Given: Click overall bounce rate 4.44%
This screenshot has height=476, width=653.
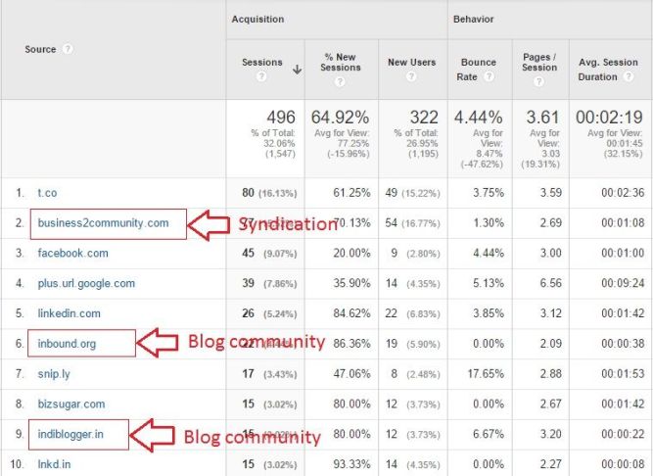Looking at the screenshot, I should 479,117.
